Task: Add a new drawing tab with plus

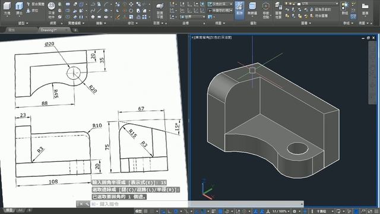Action: pos(75,30)
